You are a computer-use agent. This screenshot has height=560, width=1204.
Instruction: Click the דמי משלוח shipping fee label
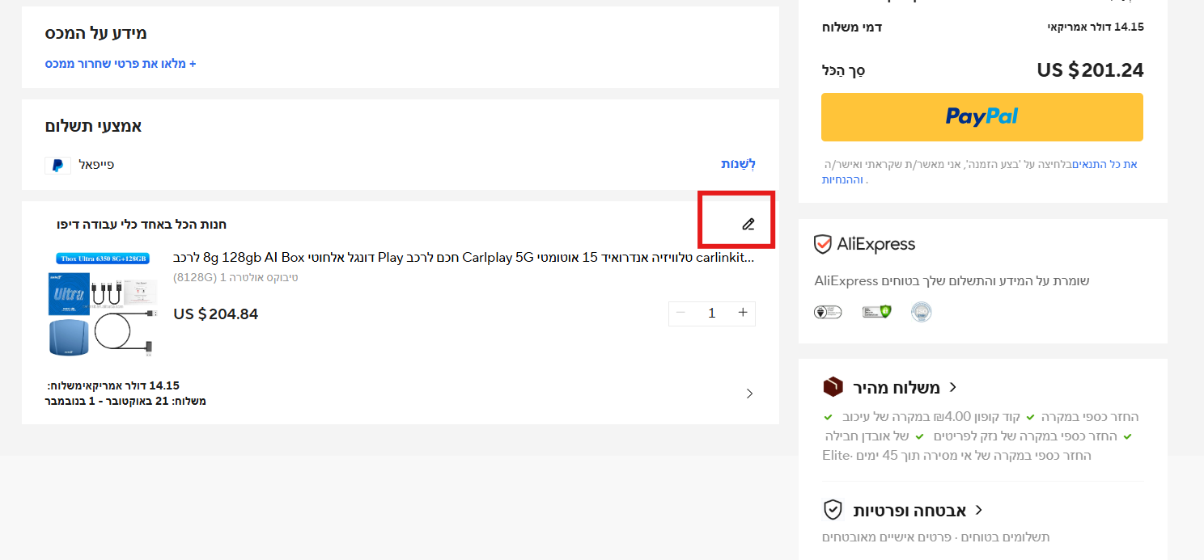[x=851, y=27]
